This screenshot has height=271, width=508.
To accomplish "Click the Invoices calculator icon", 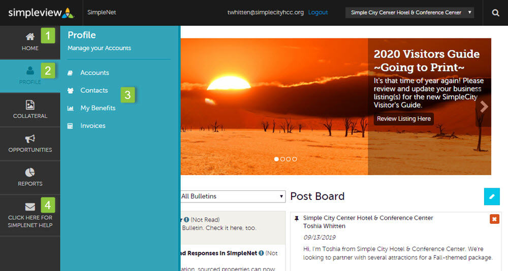I will point(70,126).
